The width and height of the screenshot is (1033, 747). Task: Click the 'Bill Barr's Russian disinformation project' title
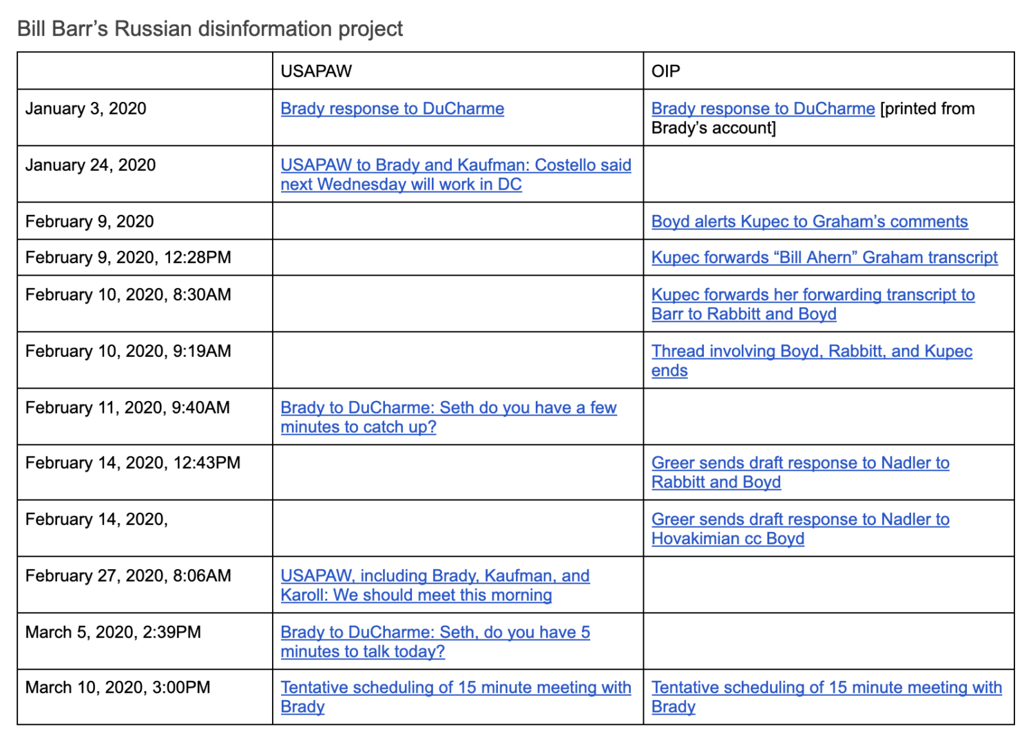point(210,29)
